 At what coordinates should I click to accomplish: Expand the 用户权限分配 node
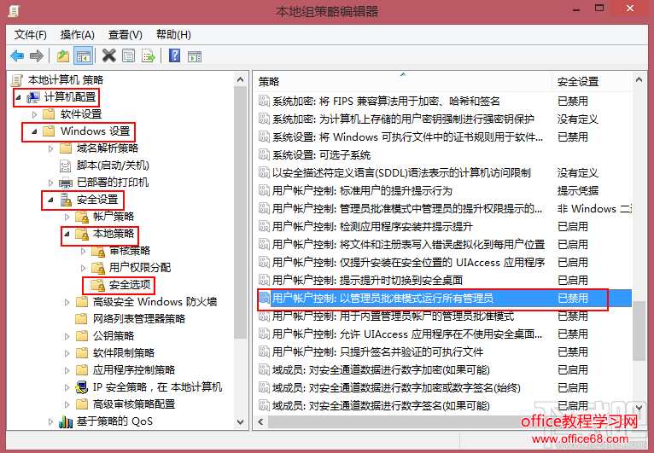coord(84,268)
